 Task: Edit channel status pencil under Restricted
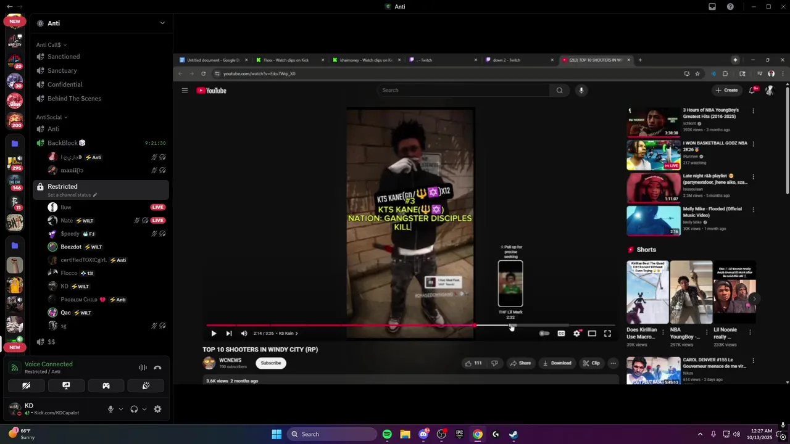94,195
